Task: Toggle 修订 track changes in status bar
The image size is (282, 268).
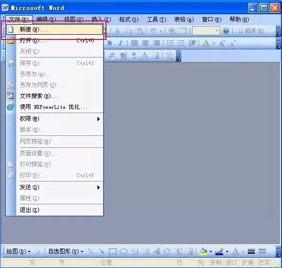Action: 232,263
